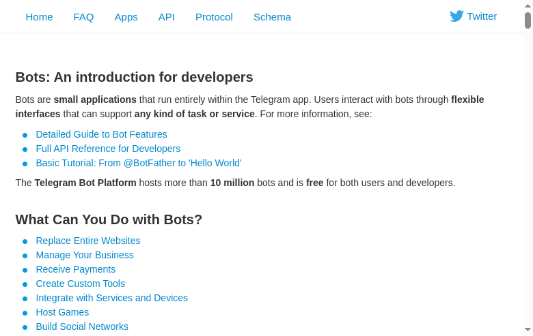
Task: Open the Host Games link
Action: point(62,312)
